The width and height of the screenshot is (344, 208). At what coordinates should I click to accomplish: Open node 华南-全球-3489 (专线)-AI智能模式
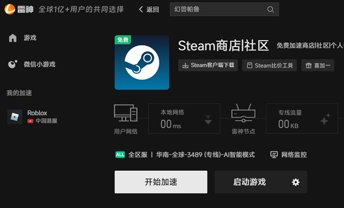tap(205, 155)
